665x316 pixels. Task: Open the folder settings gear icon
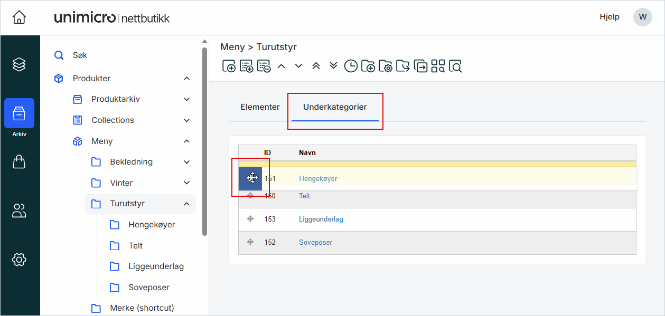tap(386, 66)
